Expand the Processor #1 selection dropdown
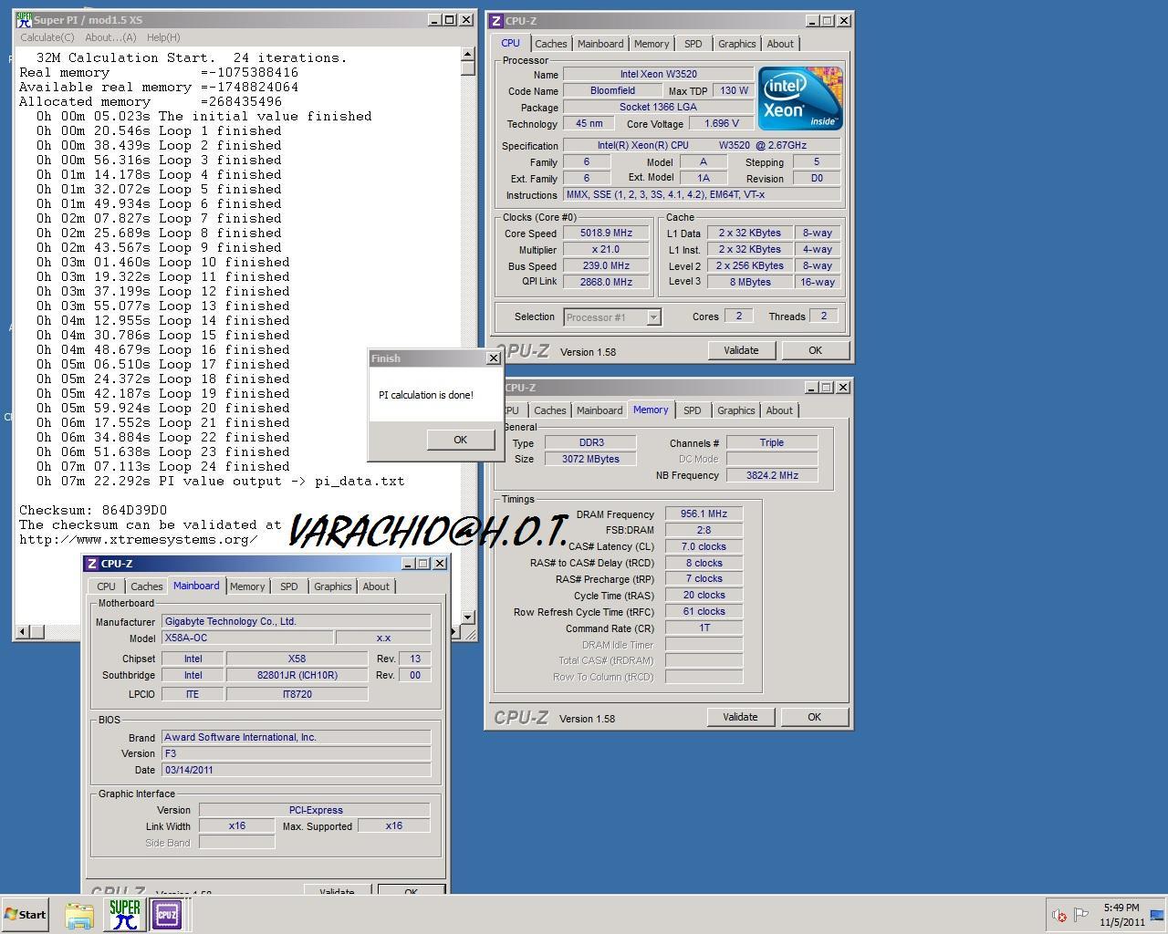The image size is (1168, 934). (x=653, y=317)
